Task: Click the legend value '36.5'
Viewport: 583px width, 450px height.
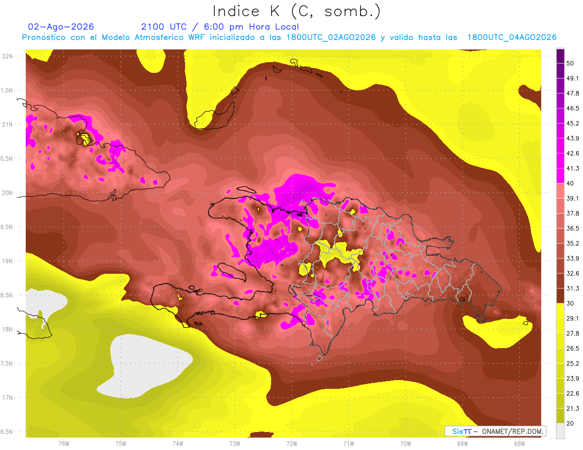Action: click(x=573, y=229)
